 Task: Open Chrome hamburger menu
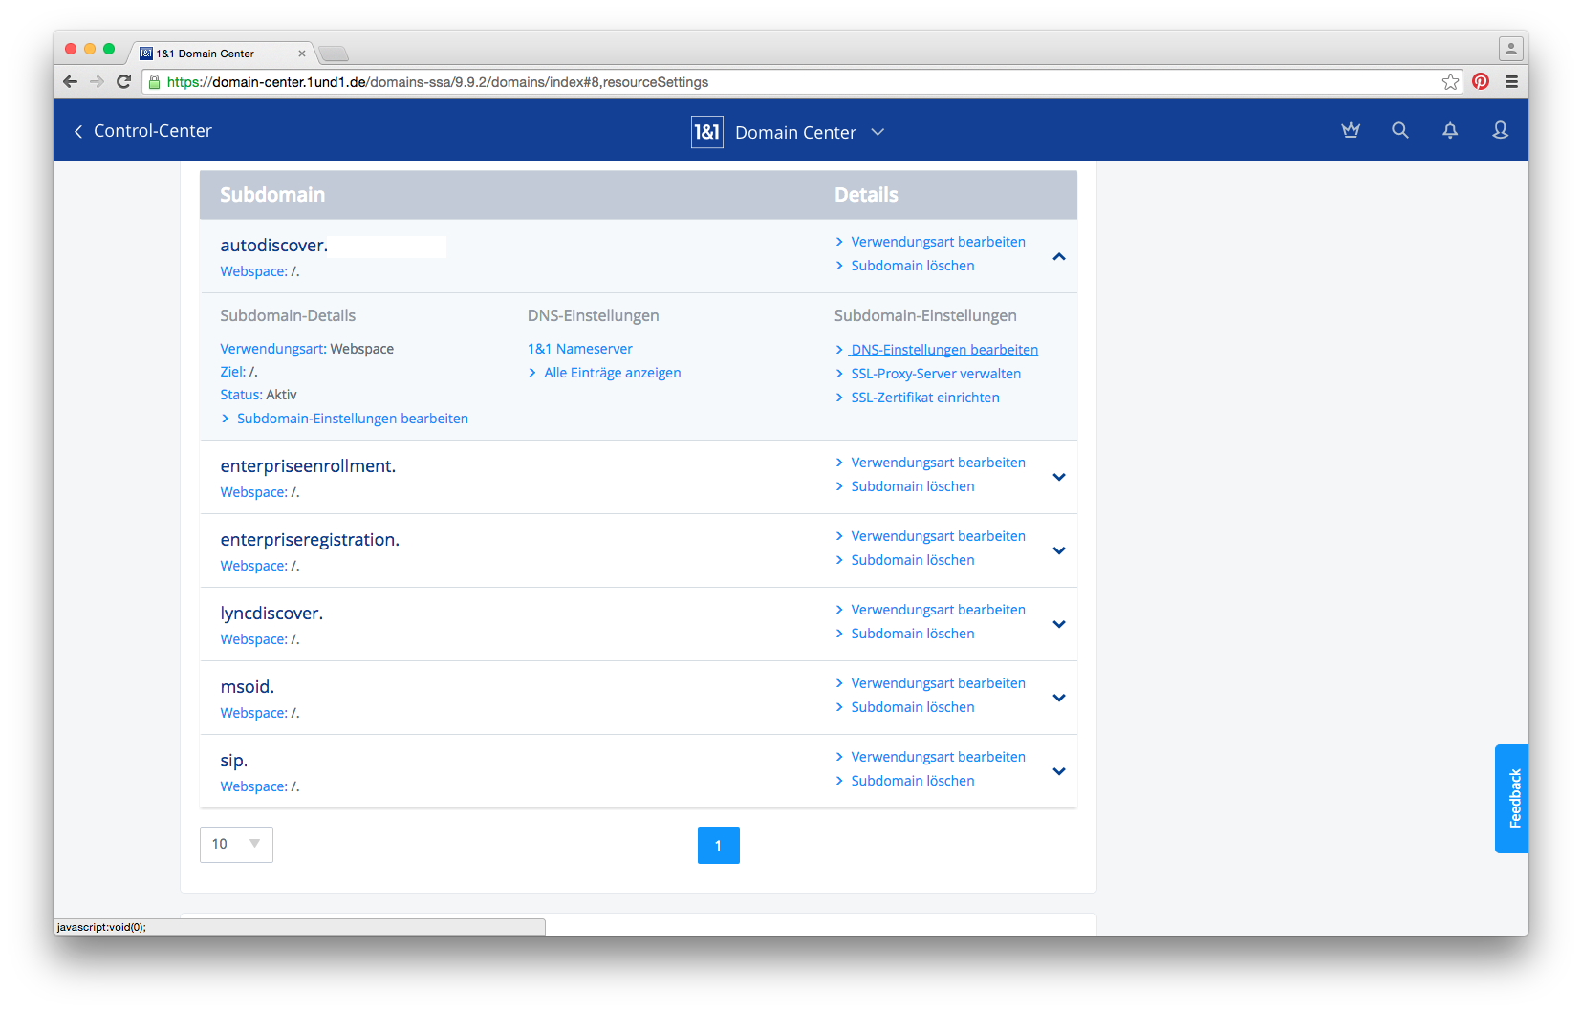[x=1511, y=81]
